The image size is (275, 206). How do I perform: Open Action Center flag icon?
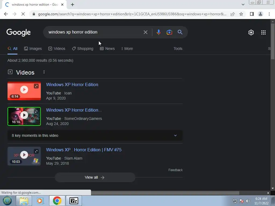click(241, 201)
